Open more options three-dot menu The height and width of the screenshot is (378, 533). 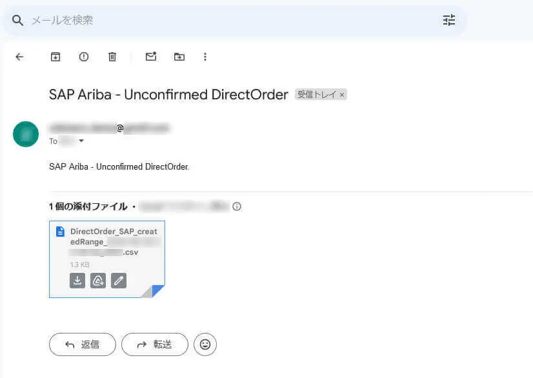pos(205,57)
